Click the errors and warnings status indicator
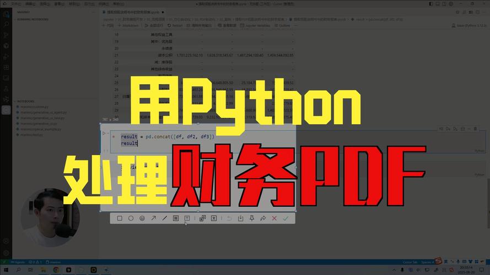Screen dimensions: 490x275 tap(35, 262)
